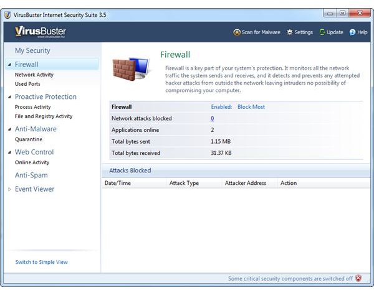Click Switch to Simple View link

tap(42, 262)
